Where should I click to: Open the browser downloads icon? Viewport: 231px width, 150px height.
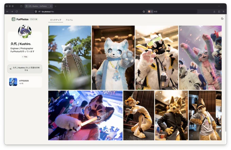tap(214, 12)
